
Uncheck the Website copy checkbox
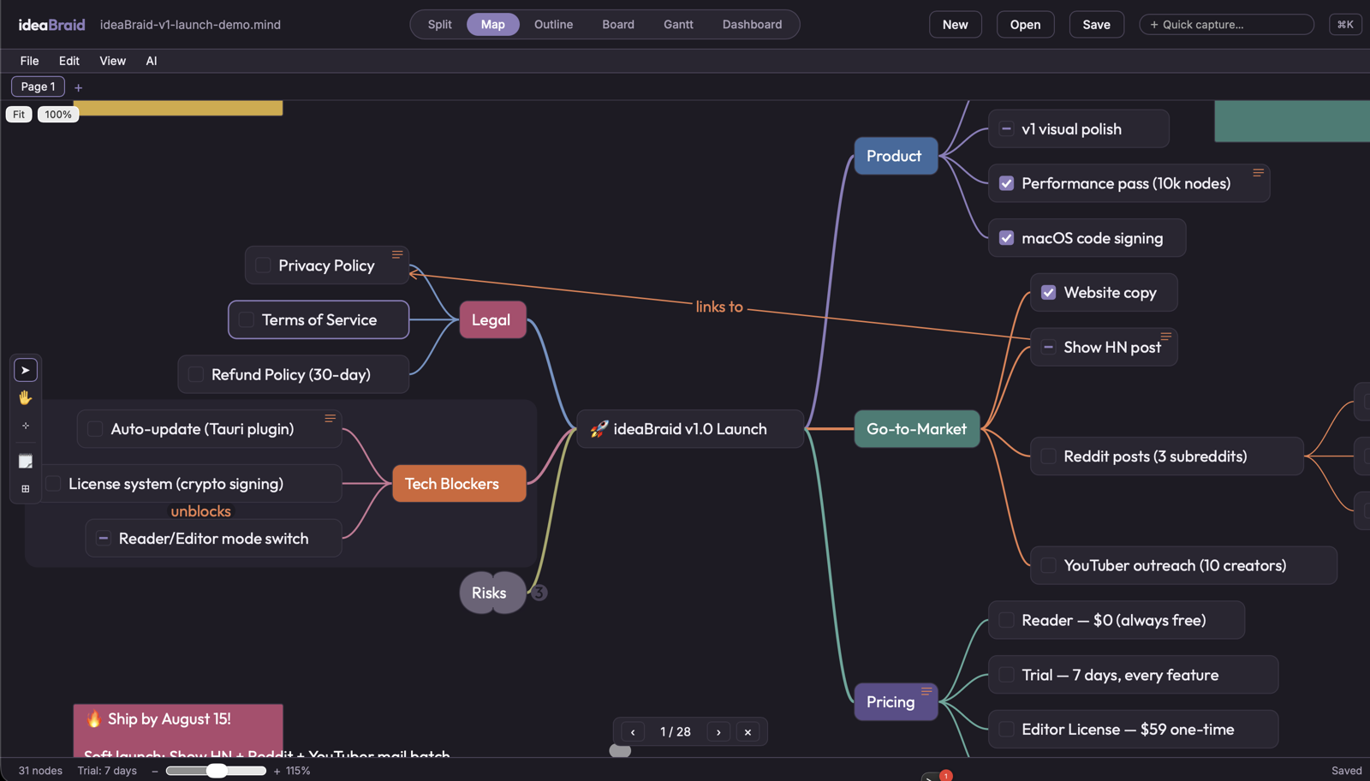click(x=1049, y=293)
